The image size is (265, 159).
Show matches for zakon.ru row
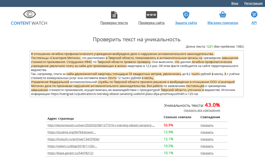(207, 146)
